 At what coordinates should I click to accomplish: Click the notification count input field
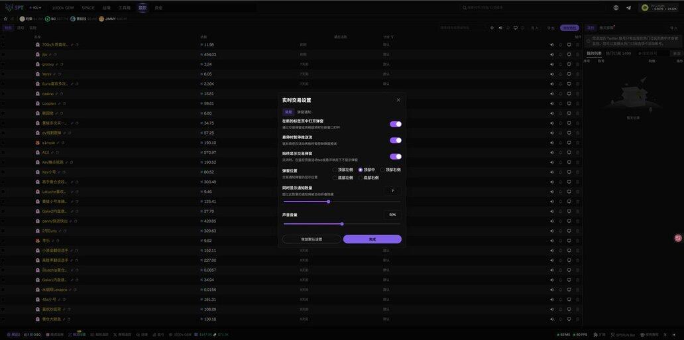tap(392, 191)
